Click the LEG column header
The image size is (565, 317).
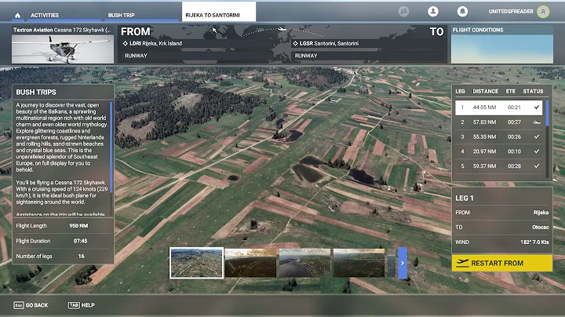pyautogui.click(x=460, y=92)
